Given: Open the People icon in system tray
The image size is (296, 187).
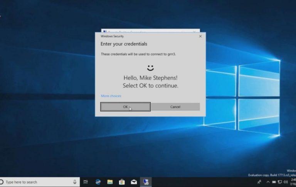Looking at the screenshot, I should coord(259,182).
